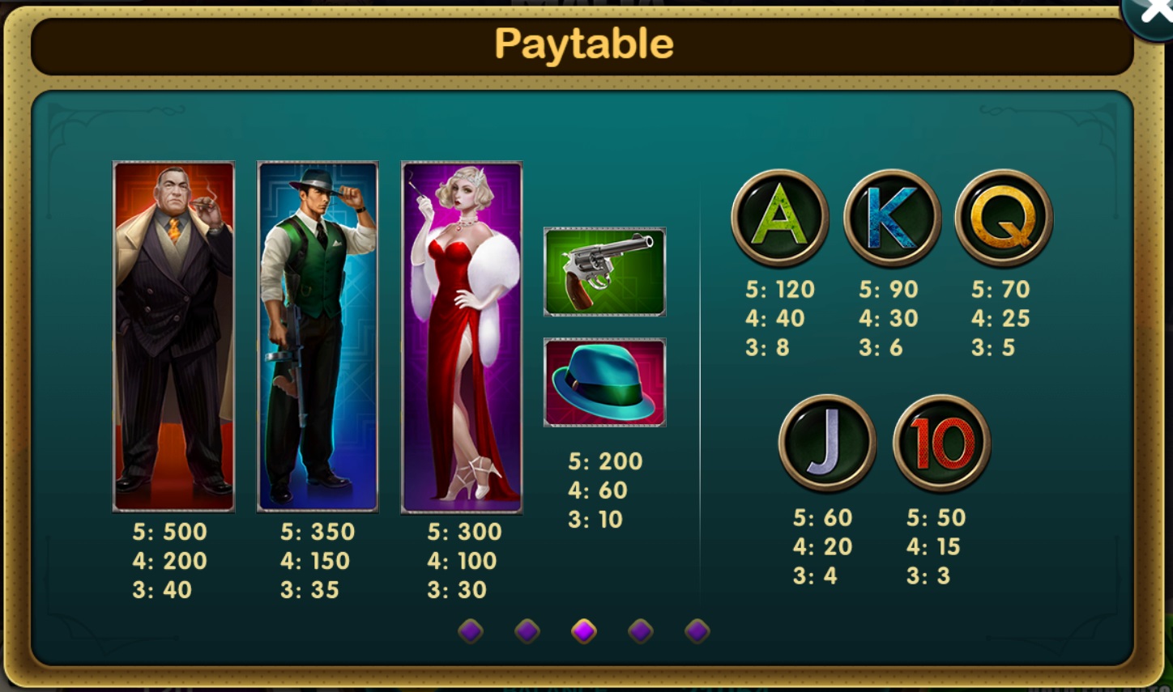1173x692 pixels.
Task: Click the Paytable title bar
Action: 582,45
